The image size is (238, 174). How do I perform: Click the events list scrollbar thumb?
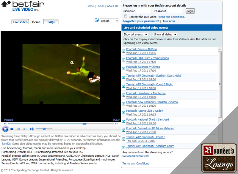pos(220,84)
